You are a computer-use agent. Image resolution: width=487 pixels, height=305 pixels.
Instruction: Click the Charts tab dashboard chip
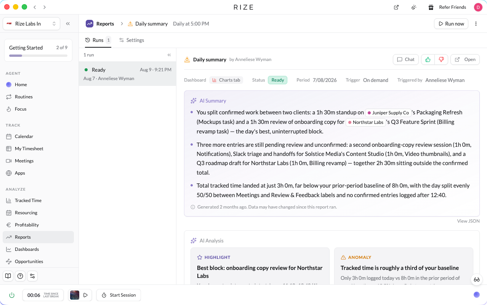(x=226, y=80)
